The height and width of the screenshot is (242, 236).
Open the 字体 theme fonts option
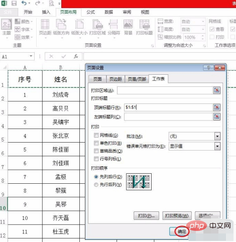coord(24,30)
